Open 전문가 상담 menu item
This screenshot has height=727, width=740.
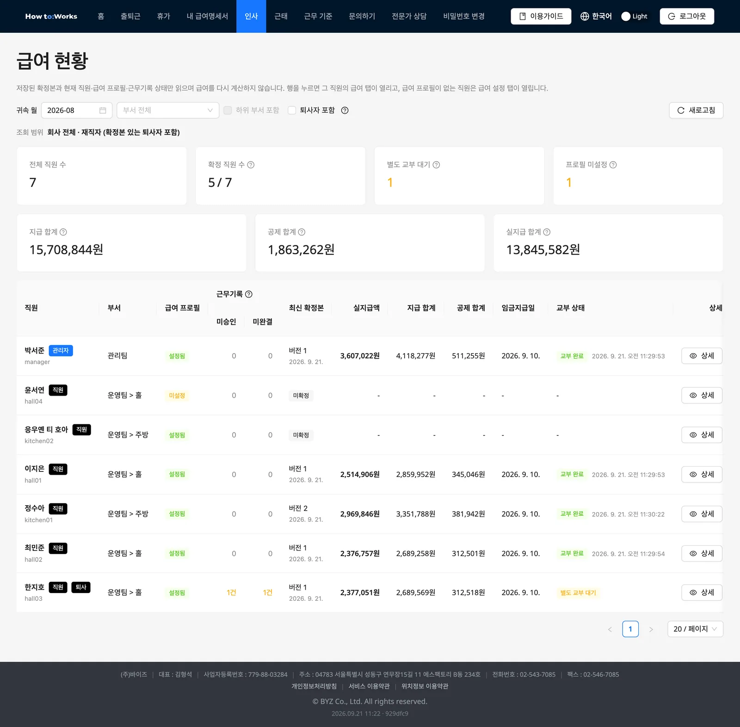coord(409,16)
